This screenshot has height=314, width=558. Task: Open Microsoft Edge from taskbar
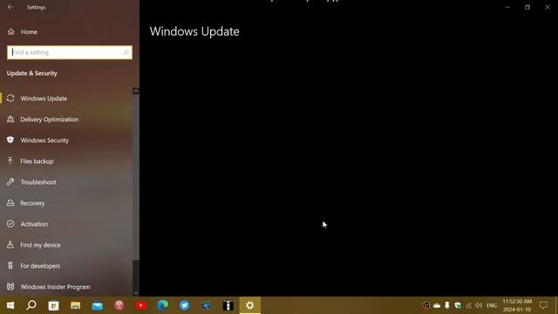tap(163, 305)
